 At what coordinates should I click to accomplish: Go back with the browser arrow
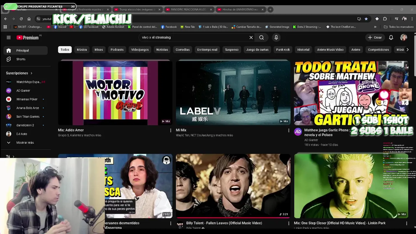click(6, 19)
